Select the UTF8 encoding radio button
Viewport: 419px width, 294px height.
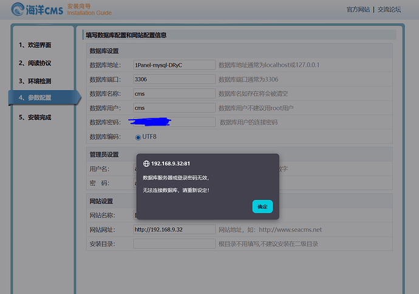coord(138,137)
